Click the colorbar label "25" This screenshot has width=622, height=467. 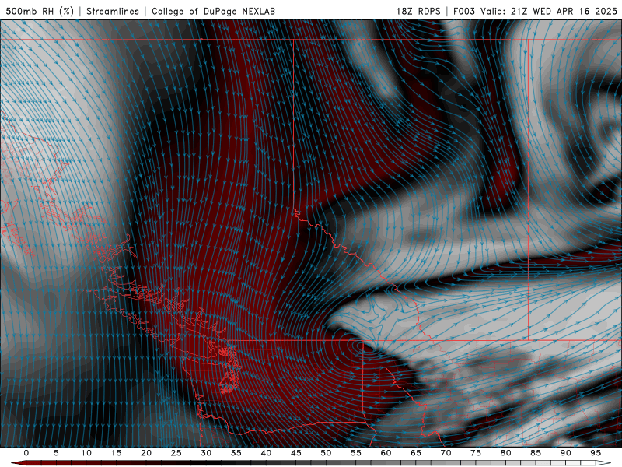[x=176, y=453]
